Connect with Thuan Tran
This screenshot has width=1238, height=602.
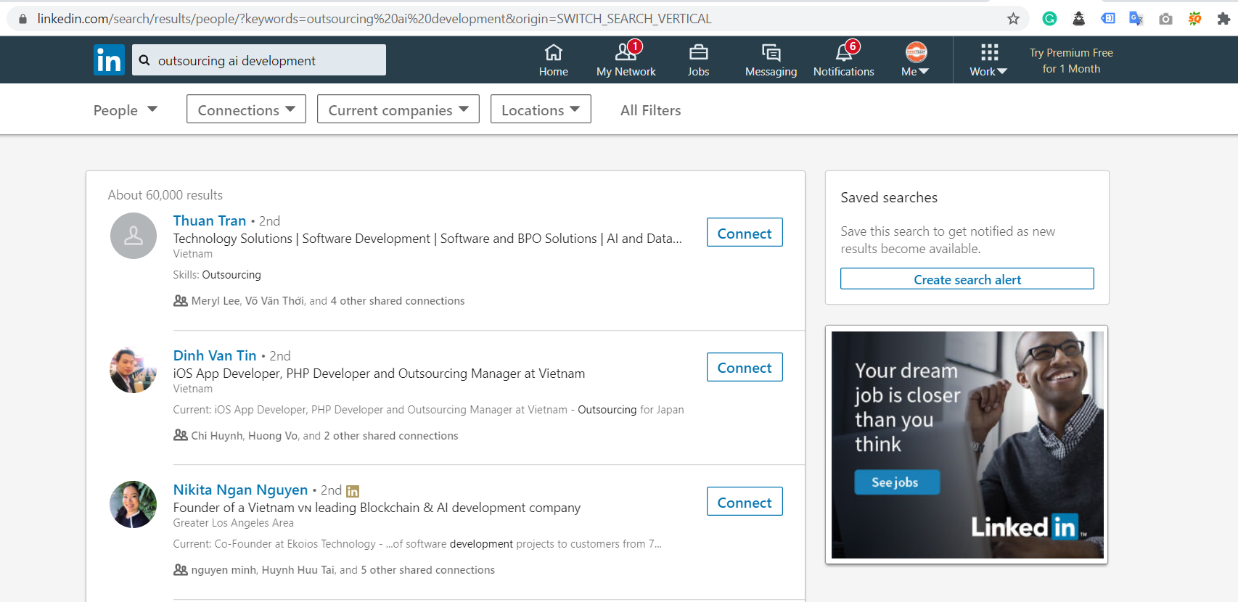point(745,233)
